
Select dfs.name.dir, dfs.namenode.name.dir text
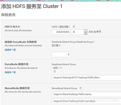[x=23, y=92]
